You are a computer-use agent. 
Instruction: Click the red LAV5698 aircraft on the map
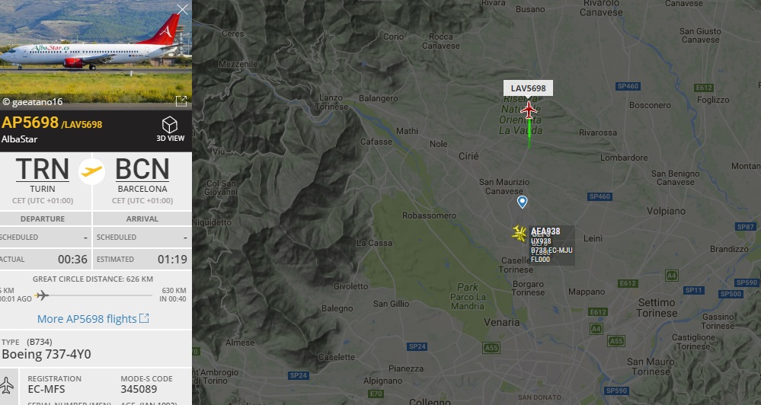tap(529, 110)
